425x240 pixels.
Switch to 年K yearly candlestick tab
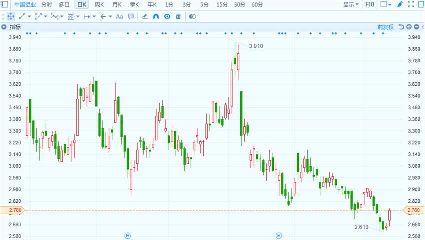click(x=152, y=4)
